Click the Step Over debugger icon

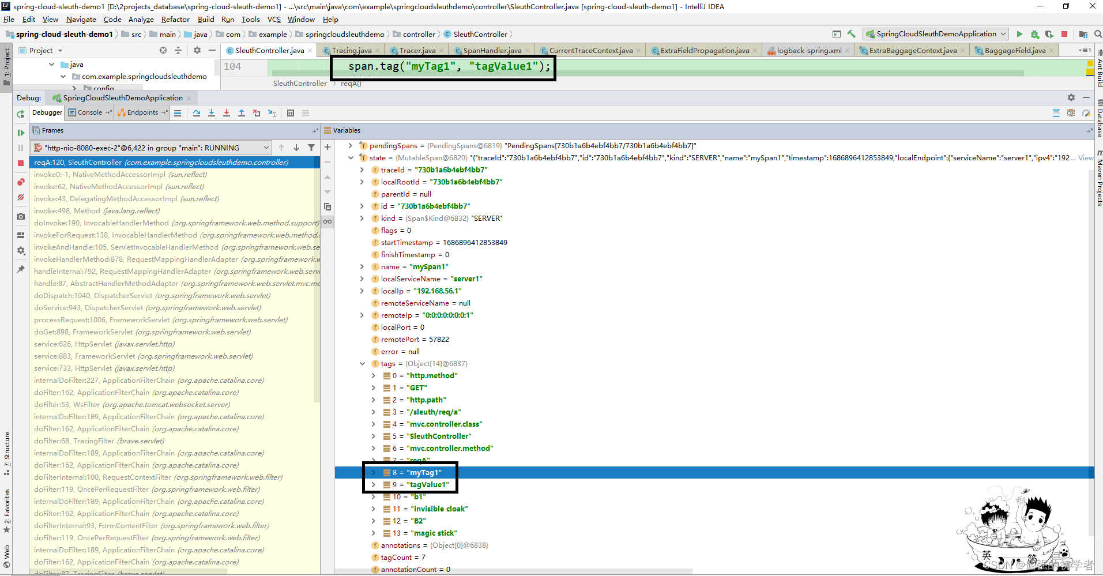tap(197, 113)
